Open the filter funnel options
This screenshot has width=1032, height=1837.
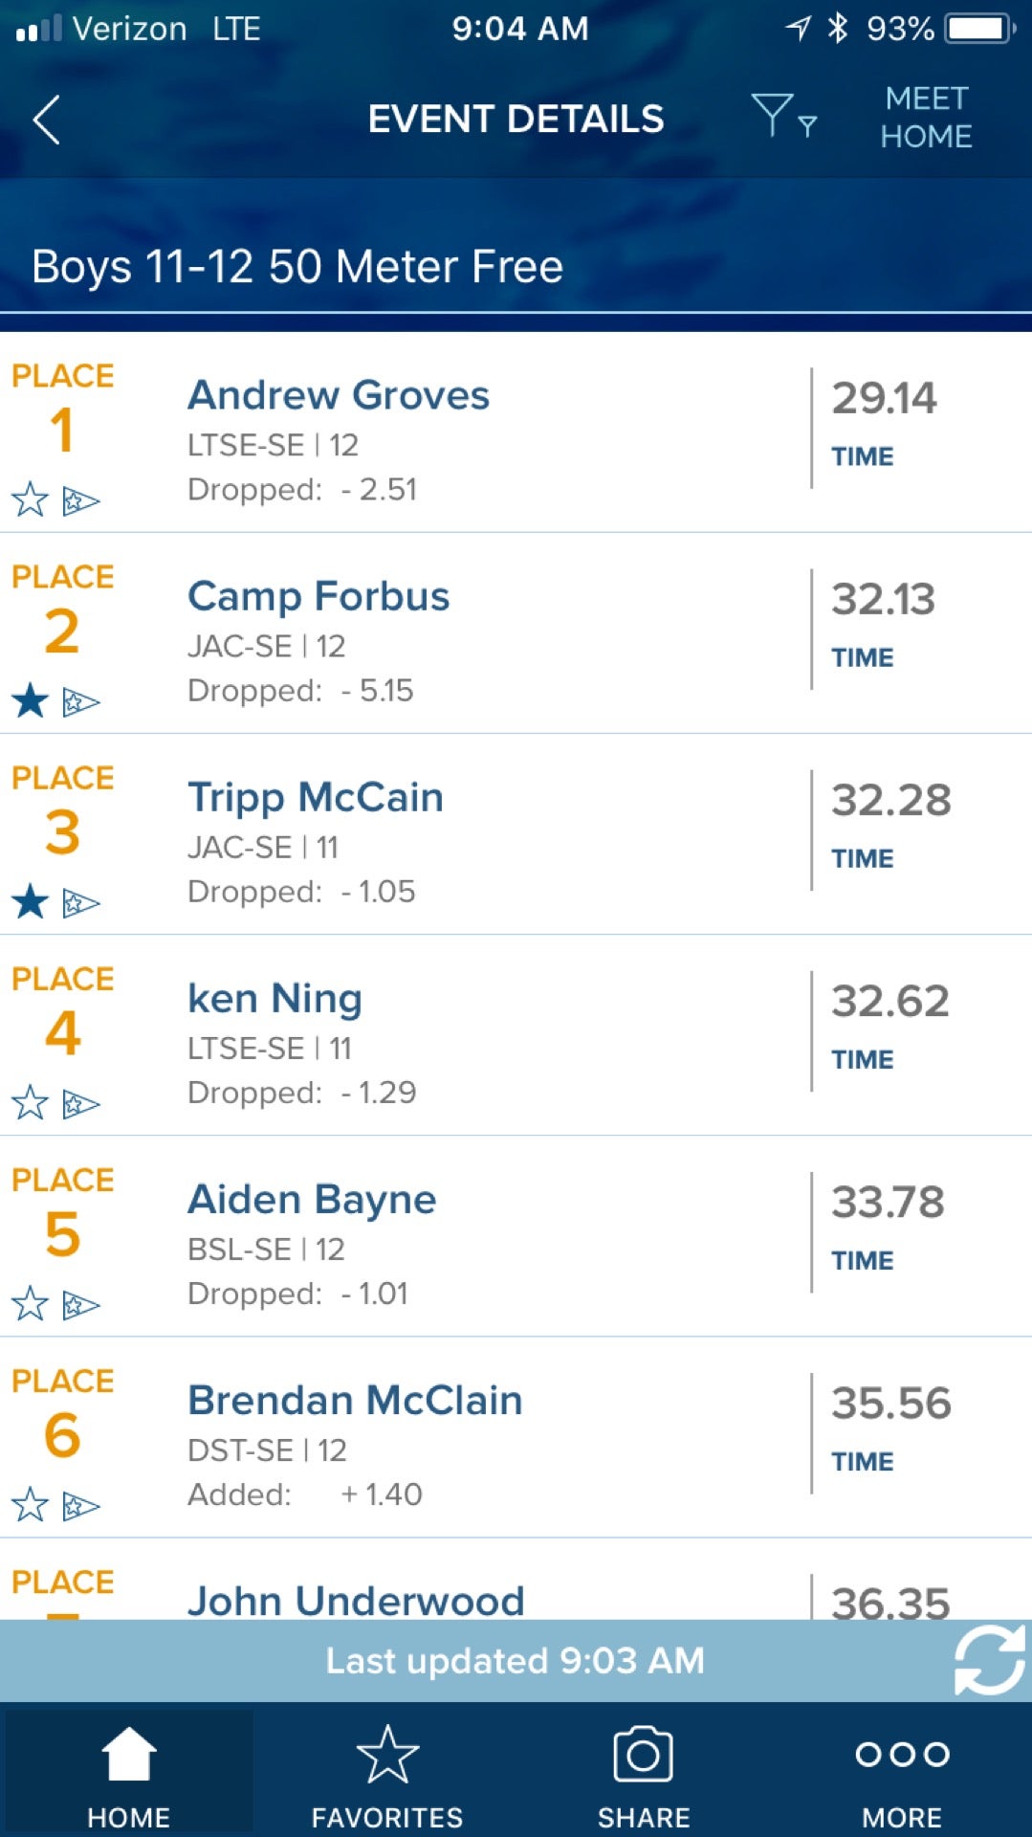tap(782, 117)
